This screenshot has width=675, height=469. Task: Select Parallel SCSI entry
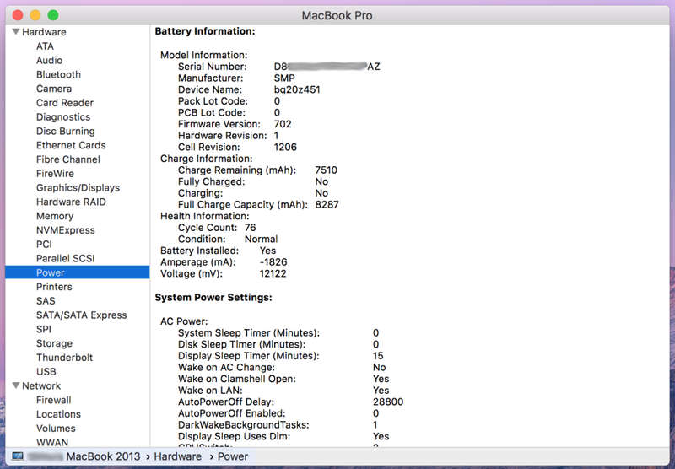coord(66,258)
